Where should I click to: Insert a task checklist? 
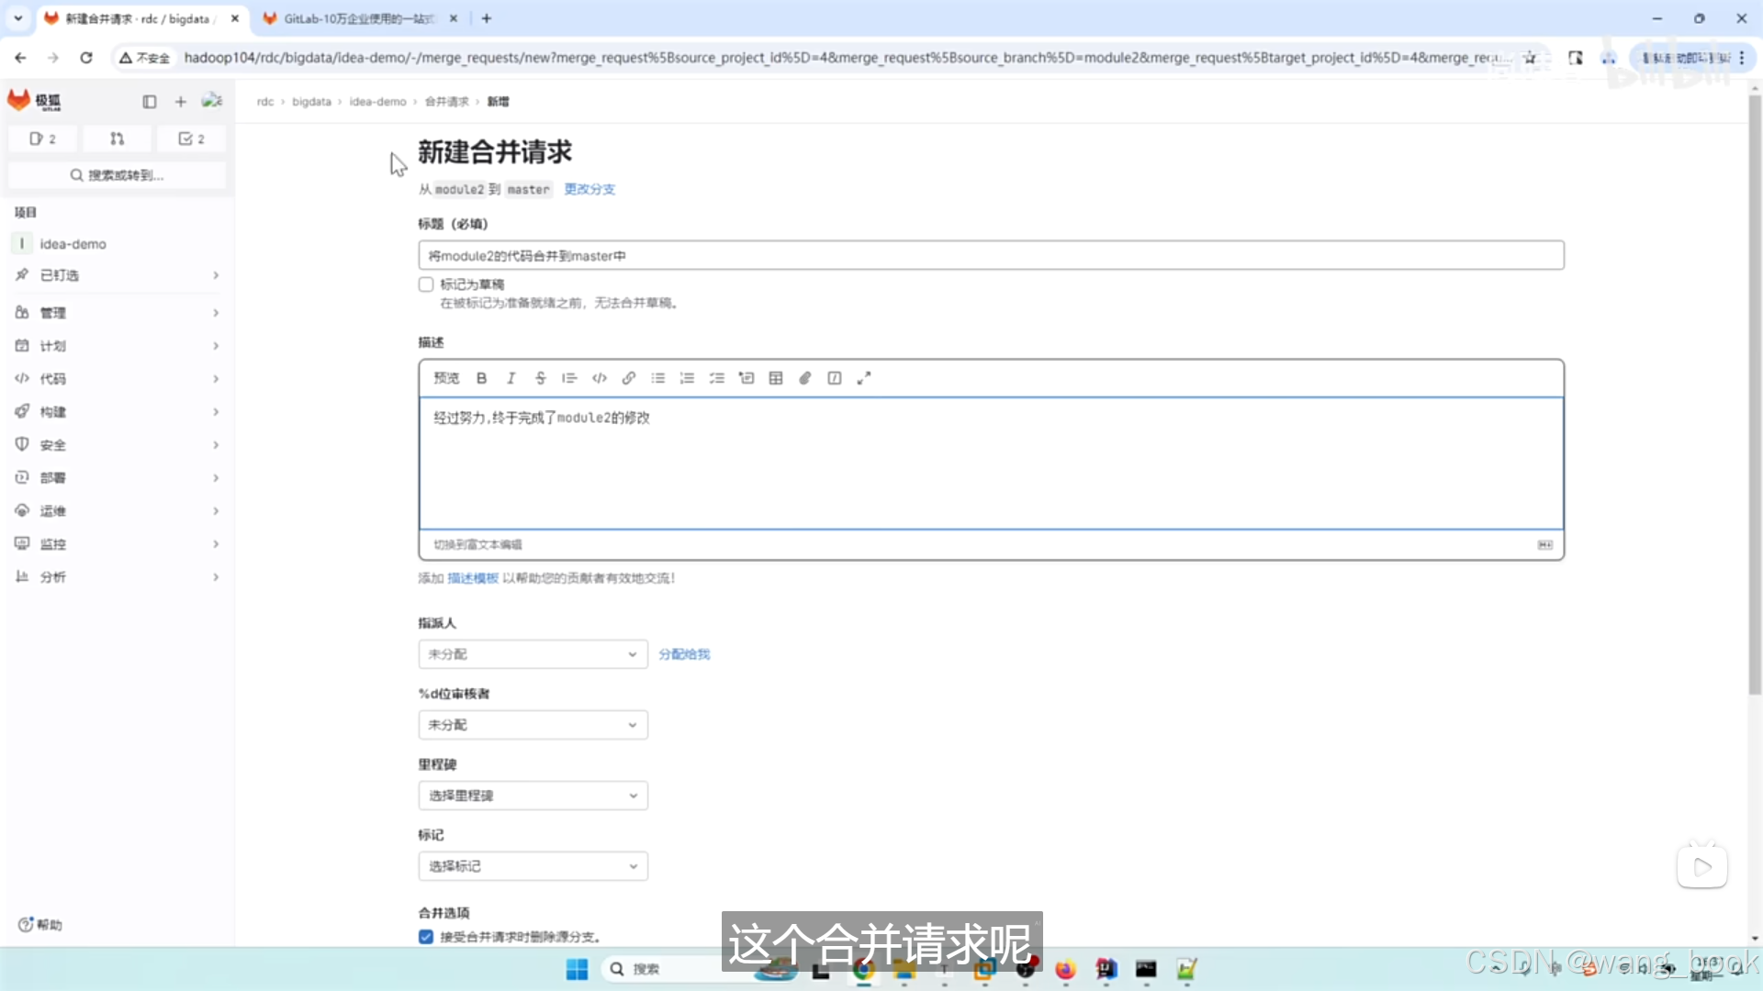[716, 378]
